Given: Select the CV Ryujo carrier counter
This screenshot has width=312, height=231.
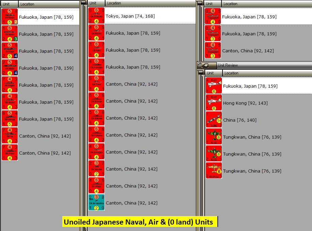Looking at the screenshot, I should [10, 17].
